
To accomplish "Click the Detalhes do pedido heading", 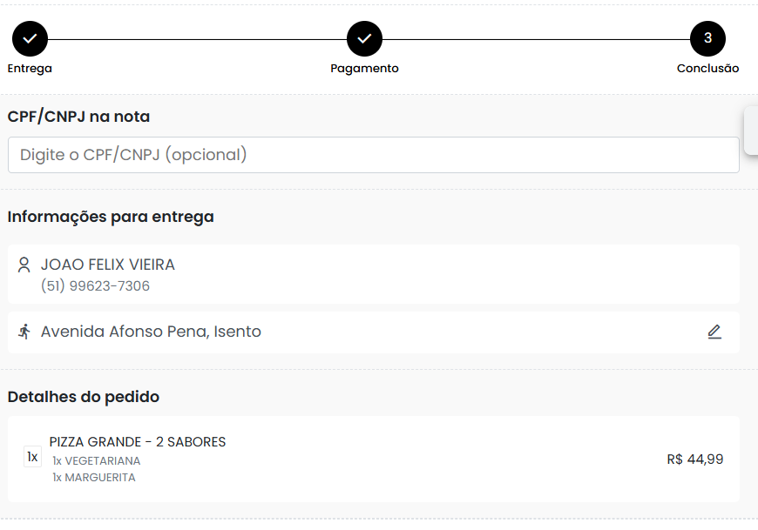I will click(84, 397).
